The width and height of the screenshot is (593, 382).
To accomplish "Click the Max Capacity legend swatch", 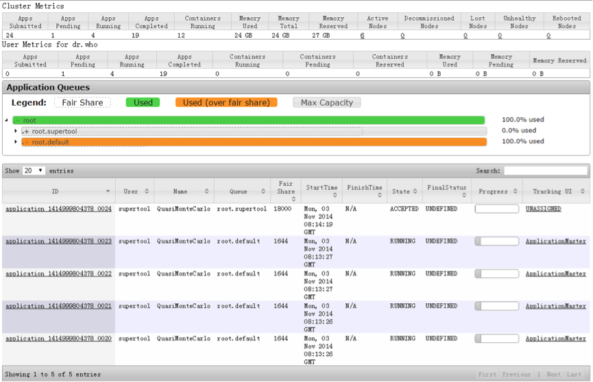I will (327, 102).
